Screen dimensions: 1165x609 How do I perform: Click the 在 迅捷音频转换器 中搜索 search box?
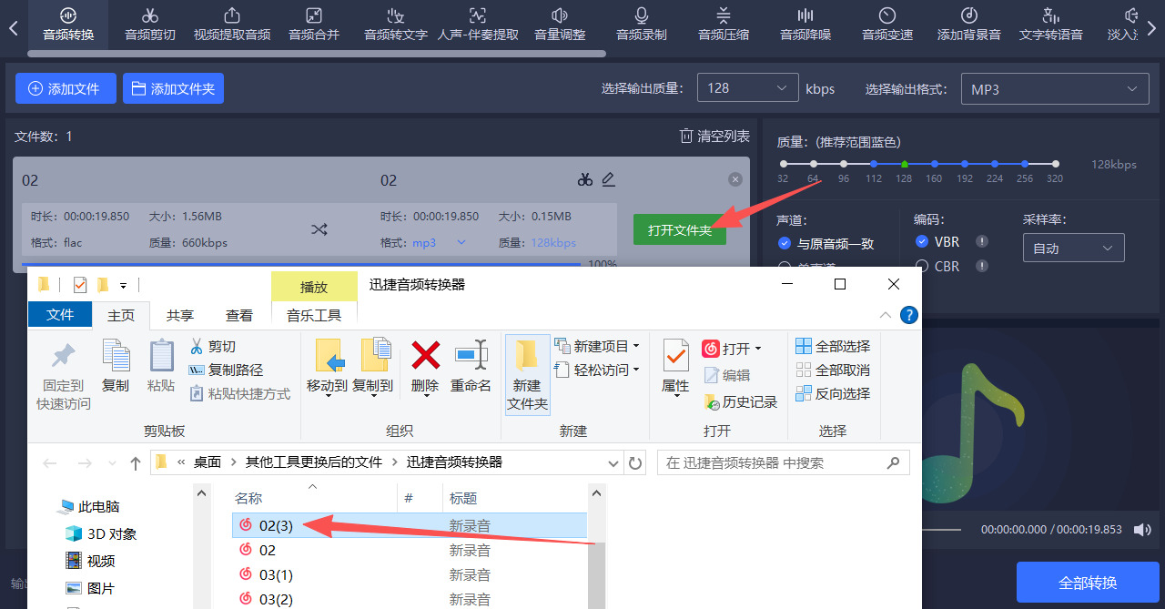click(784, 462)
